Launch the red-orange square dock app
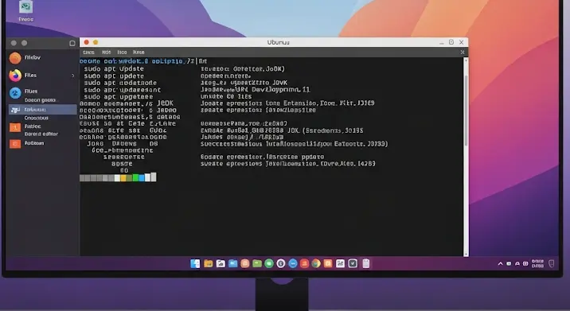 tap(304, 263)
